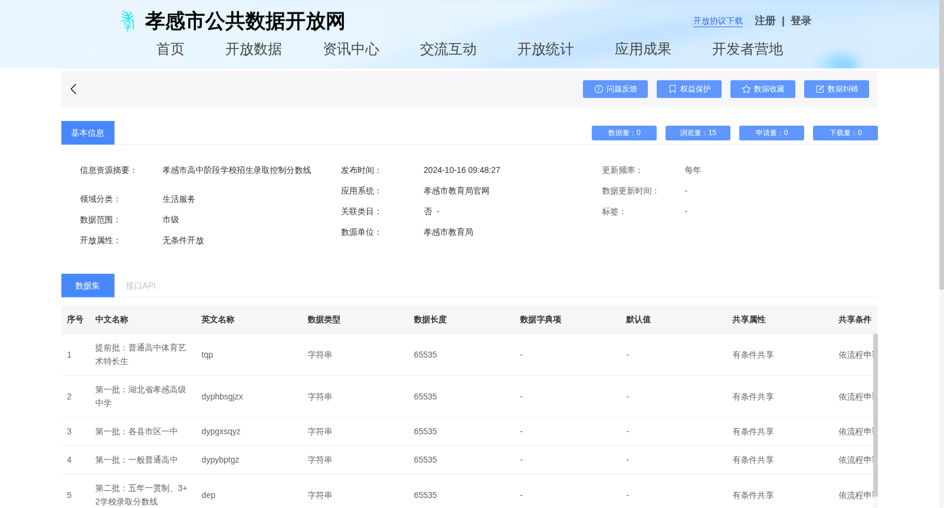Click the 数据长度 column header
The image size is (944, 508).
point(430,319)
